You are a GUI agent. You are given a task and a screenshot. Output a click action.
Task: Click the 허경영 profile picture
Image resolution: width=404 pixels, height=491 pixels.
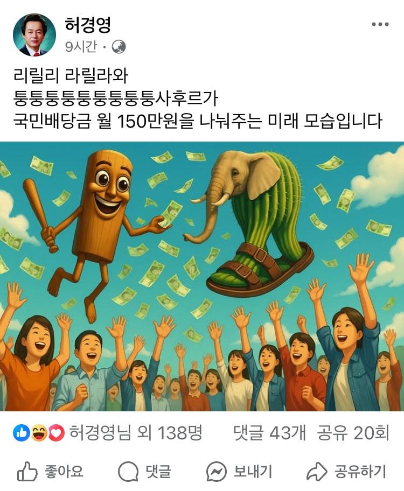click(x=34, y=35)
